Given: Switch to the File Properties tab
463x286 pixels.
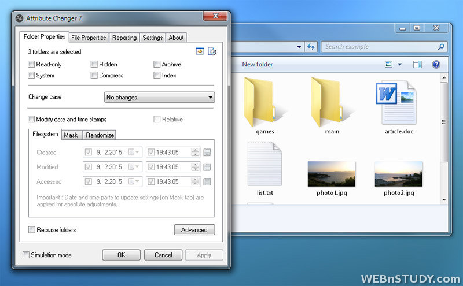Looking at the screenshot, I should click(x=89, y=38).
